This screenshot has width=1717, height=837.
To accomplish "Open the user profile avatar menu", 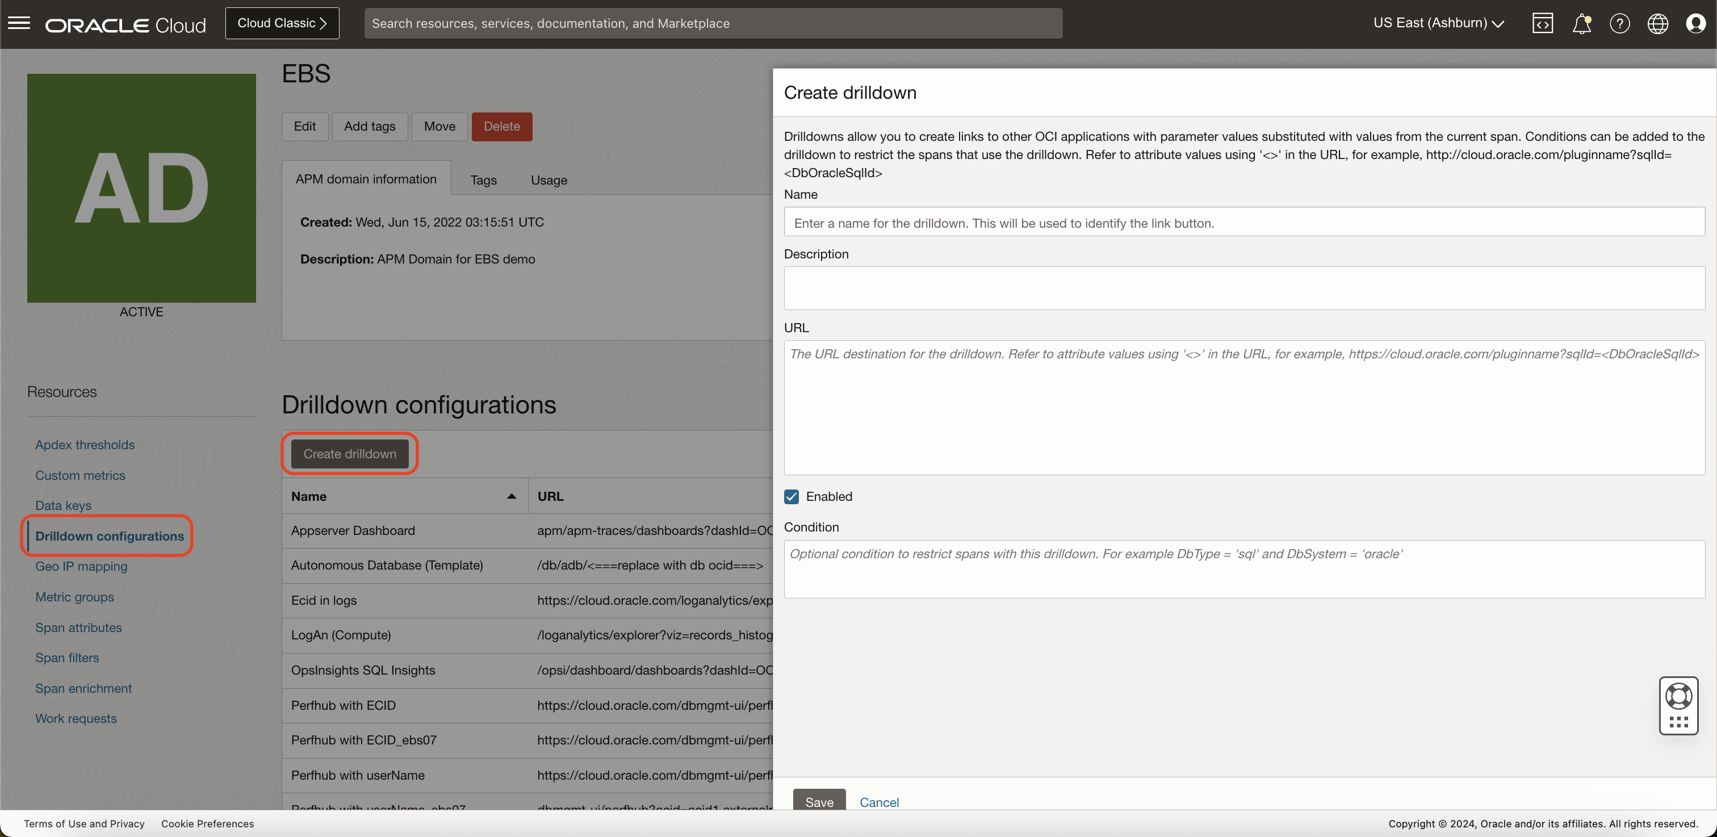I will click(x=1695, y=23).
